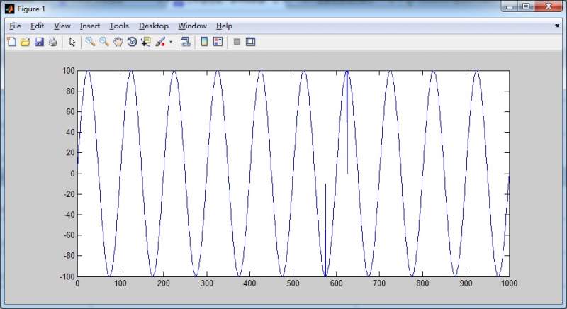Open the Tools menu
This screenshot has width=567, height=309.
pyautogui.click(x=119, y=26)
